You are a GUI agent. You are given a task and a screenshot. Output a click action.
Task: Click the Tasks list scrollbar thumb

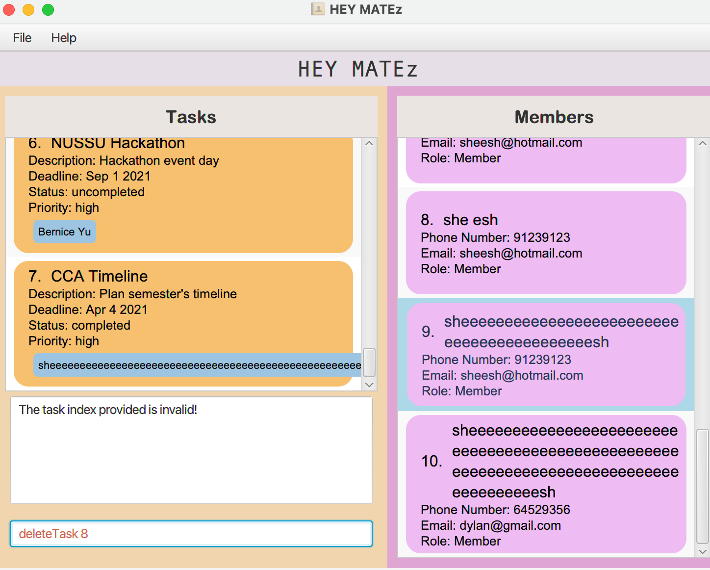[x=369, y=363]
